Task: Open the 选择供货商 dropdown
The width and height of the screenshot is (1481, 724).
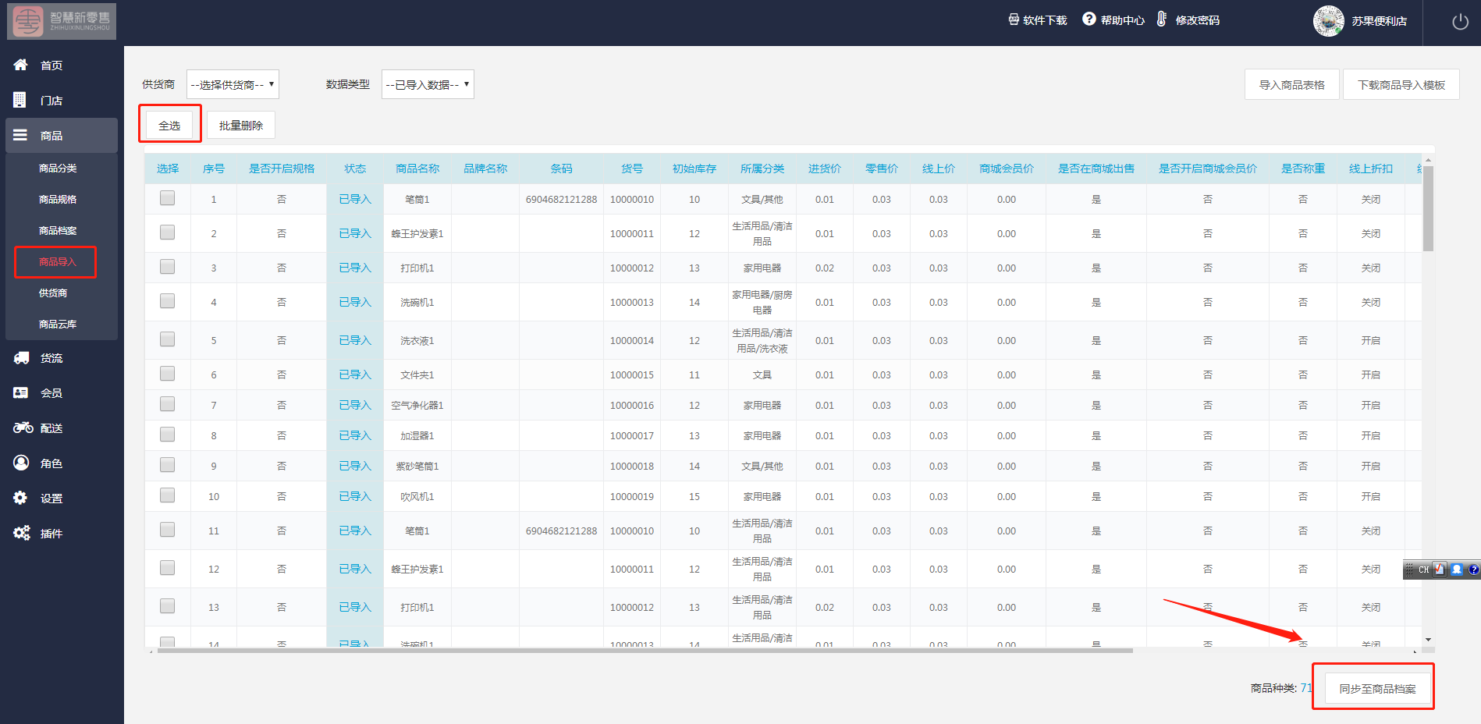Action: tap(233, 84)
